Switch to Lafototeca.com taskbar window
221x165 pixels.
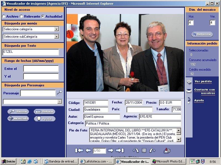click(x=97, y=161)
